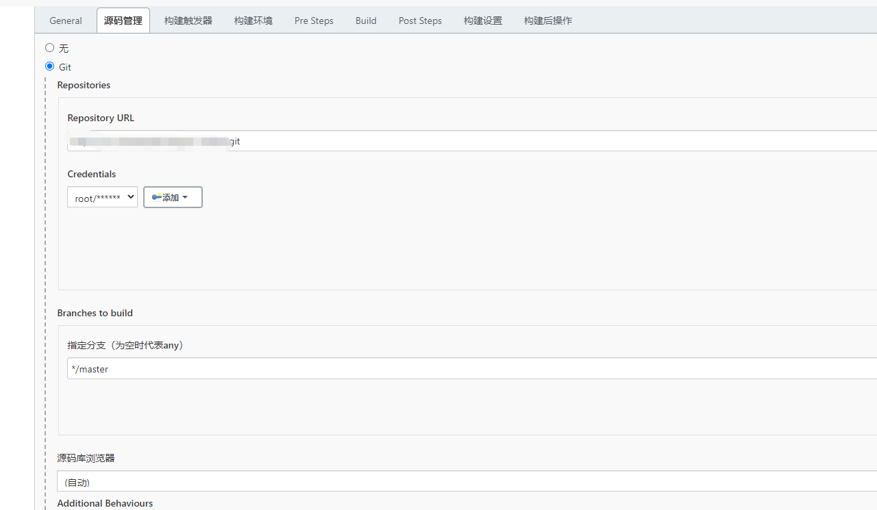Click the Additional Behaviours label

pos(105,503)
